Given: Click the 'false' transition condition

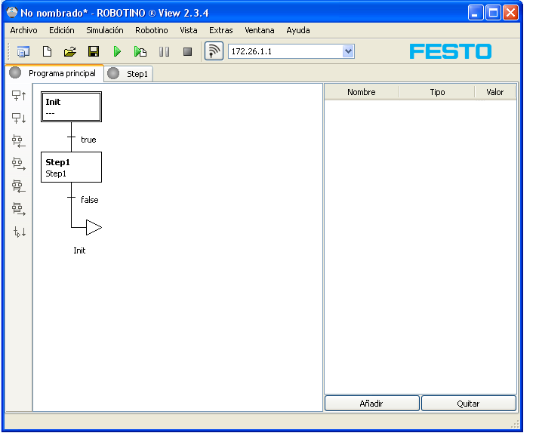Looking at the screenshot, I should (x=90, y=200).
